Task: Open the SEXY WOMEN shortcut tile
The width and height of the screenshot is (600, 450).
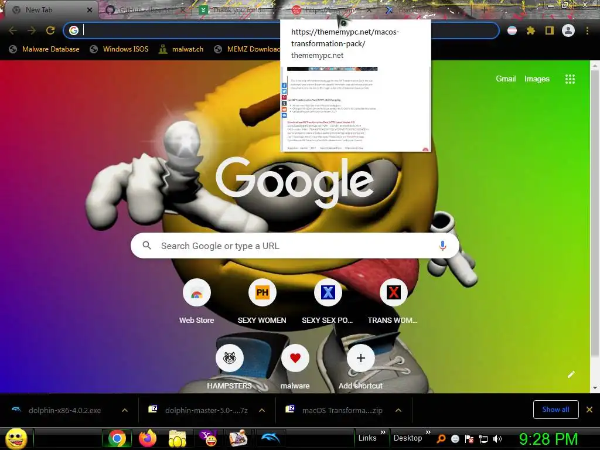Action: coord(262,293)
